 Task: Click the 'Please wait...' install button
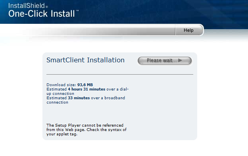pos(165,60)
